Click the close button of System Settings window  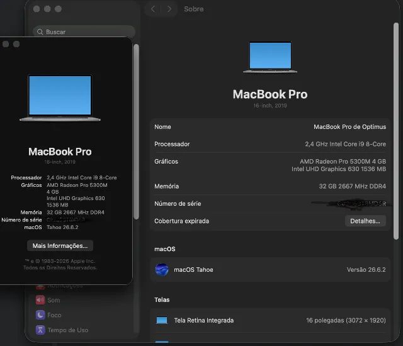click(x=37, y=9)
